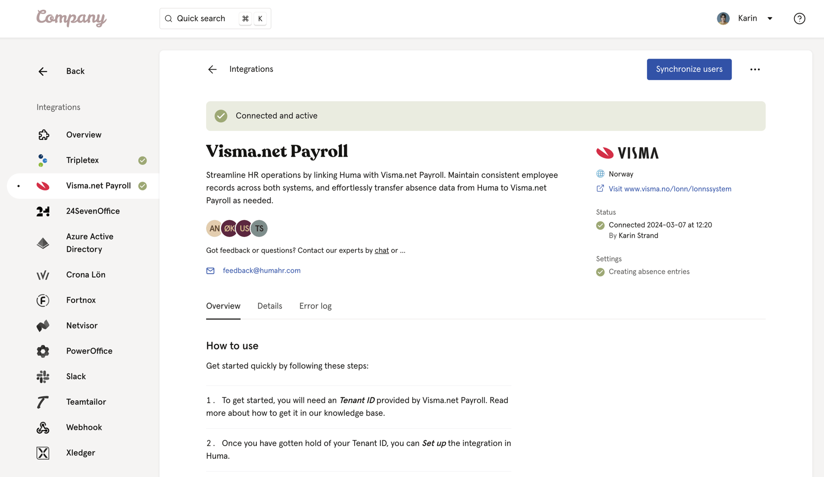Expand the three-dot options menu
This screenshot has height=477, width=824.
point(755,69)
